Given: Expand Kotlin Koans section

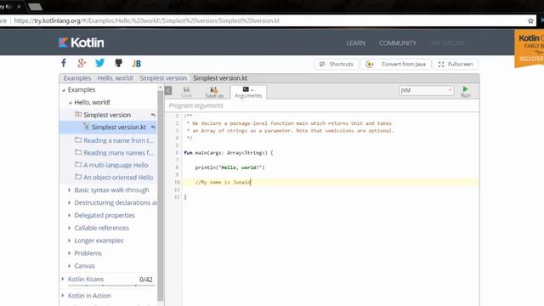Looking at the screenshot, I should (63, 279).
